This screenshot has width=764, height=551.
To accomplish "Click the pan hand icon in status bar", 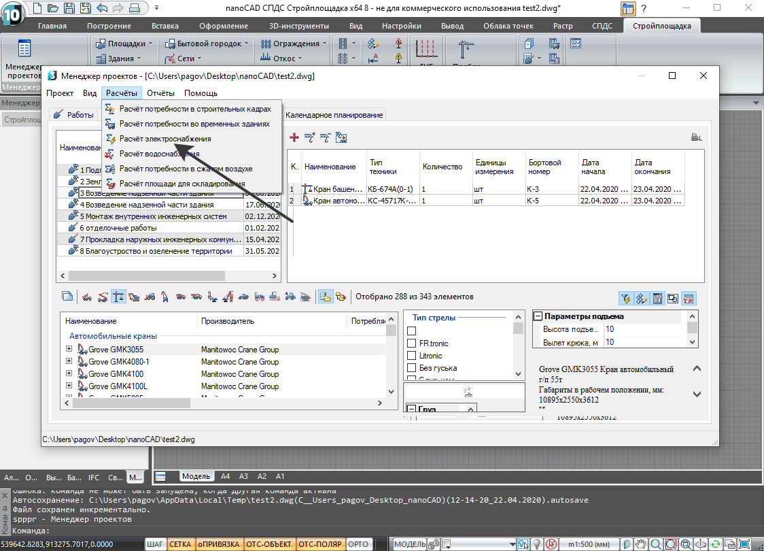I will click(x=641, y=544).
